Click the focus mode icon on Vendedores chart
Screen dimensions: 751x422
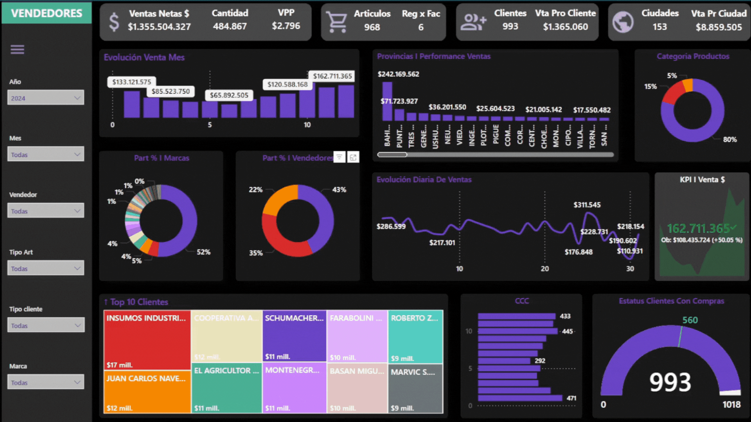click(x=353, y=157)
